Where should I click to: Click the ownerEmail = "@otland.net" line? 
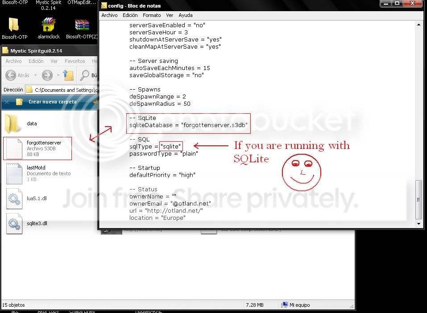point(170,204)
